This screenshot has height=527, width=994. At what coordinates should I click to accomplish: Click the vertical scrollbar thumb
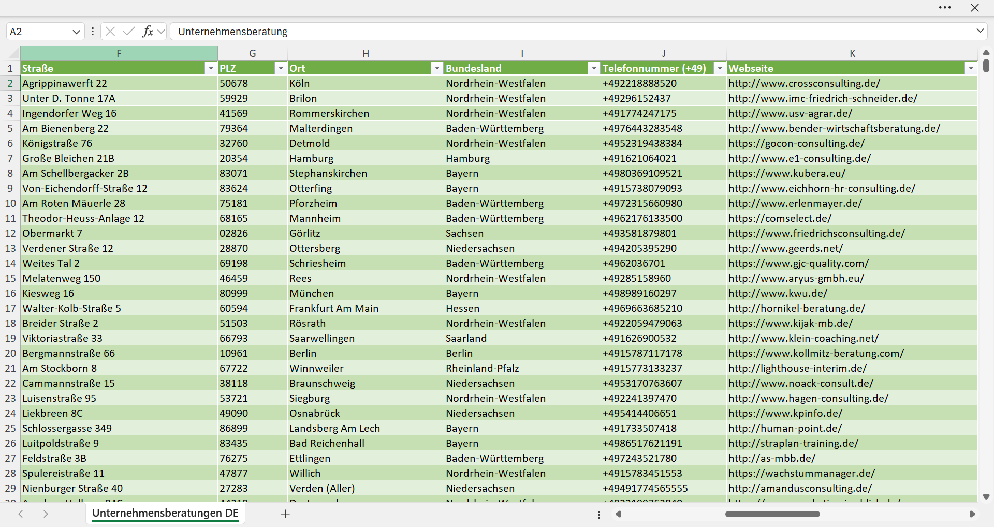tap(986, 66)
